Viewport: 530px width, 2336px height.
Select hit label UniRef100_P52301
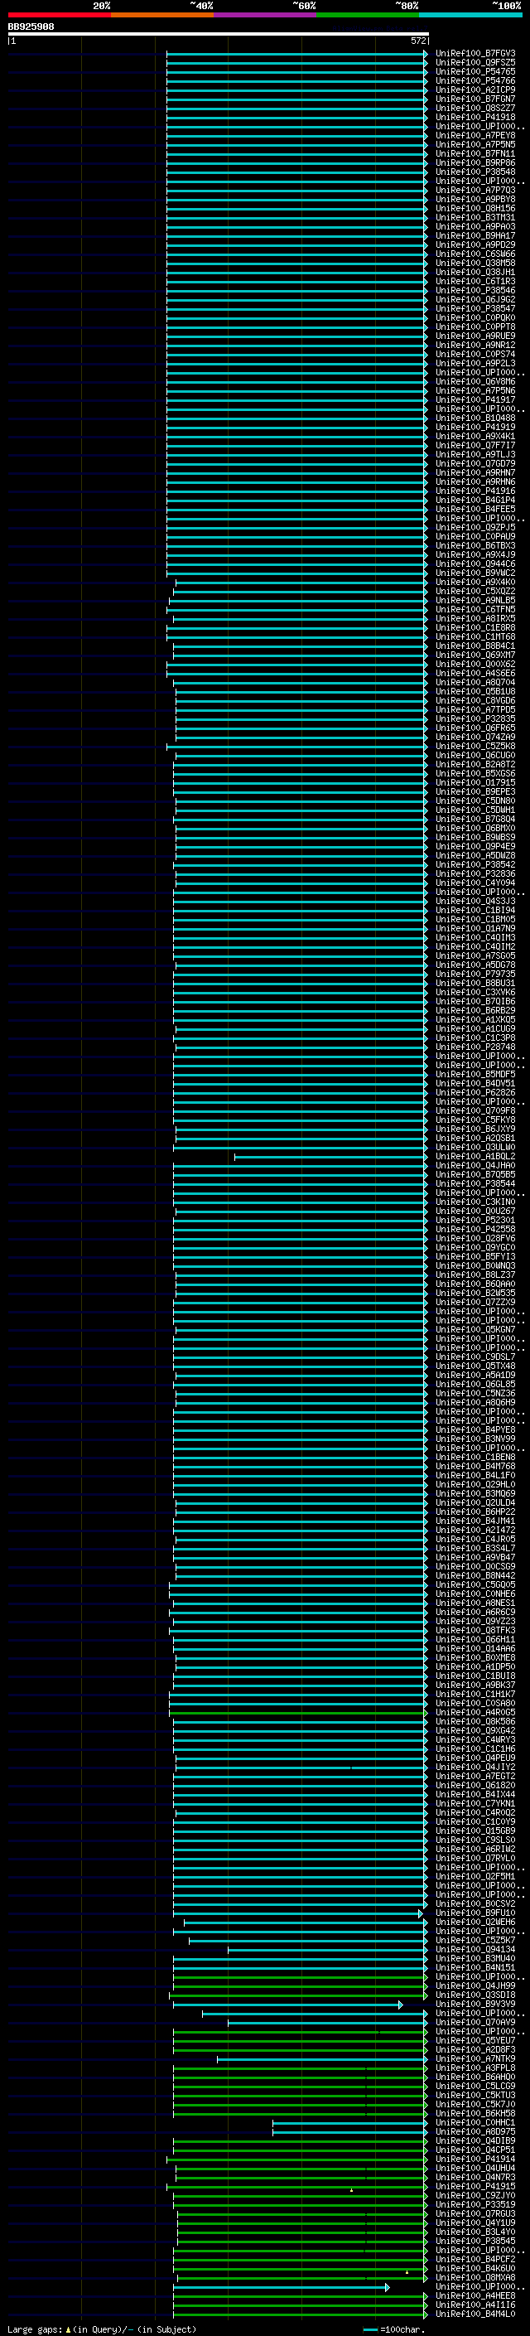point(475,1221)
